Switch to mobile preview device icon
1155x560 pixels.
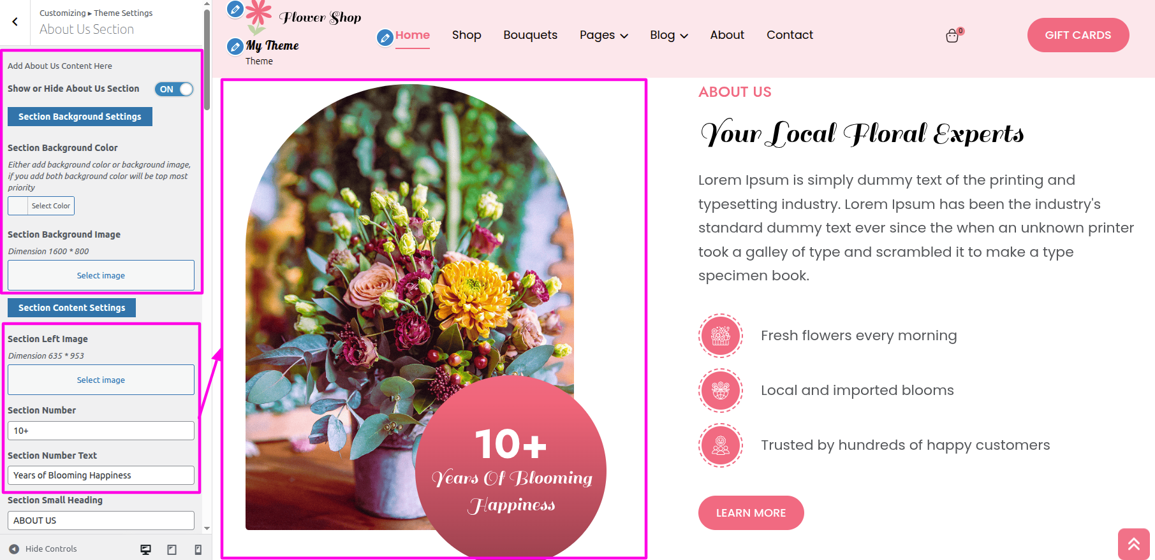(x=198, y=549)
